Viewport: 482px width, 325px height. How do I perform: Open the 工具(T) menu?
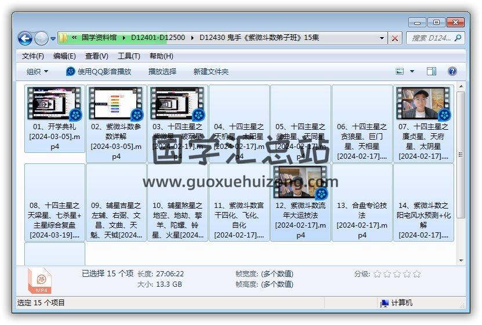[x=129, y=56]
